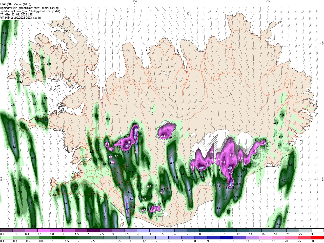Click the crimson swatch between 25 and 30 in the bottom legend row

(304, 238)
